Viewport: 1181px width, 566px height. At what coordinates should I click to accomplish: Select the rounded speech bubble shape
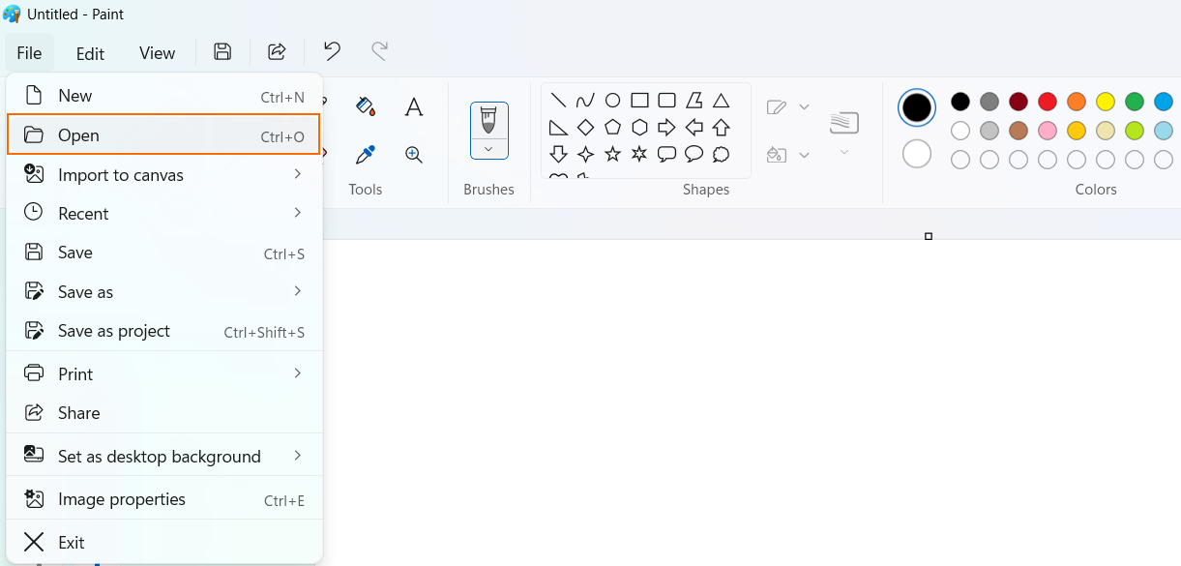(694, 154)
